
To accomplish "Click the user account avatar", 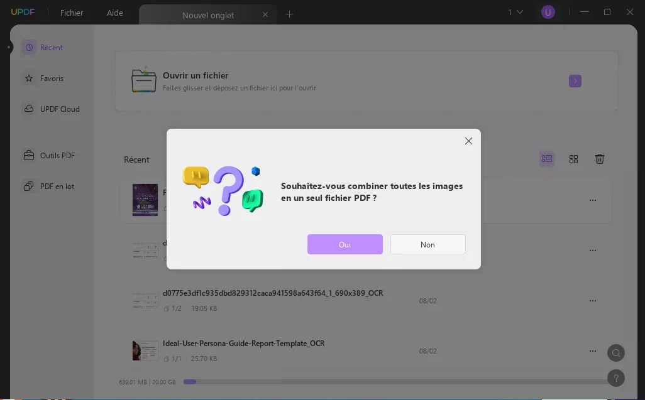I will click(x=548, y=11).
